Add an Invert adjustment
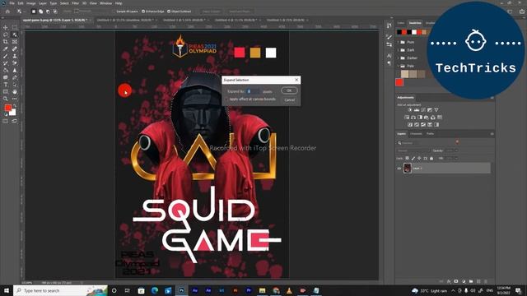The width and height of the screenshot is (527, 296). [410, 124]
